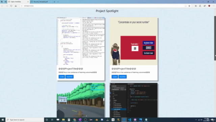Open the Windows Start menu
This screenshot has width=216, height=122.
(3, 120)
